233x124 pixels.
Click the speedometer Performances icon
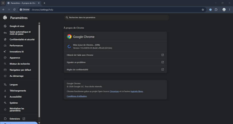click(5, 46)
